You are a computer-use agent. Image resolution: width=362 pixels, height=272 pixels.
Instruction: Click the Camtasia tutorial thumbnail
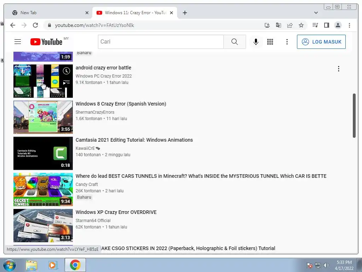[x=43, y=153]
